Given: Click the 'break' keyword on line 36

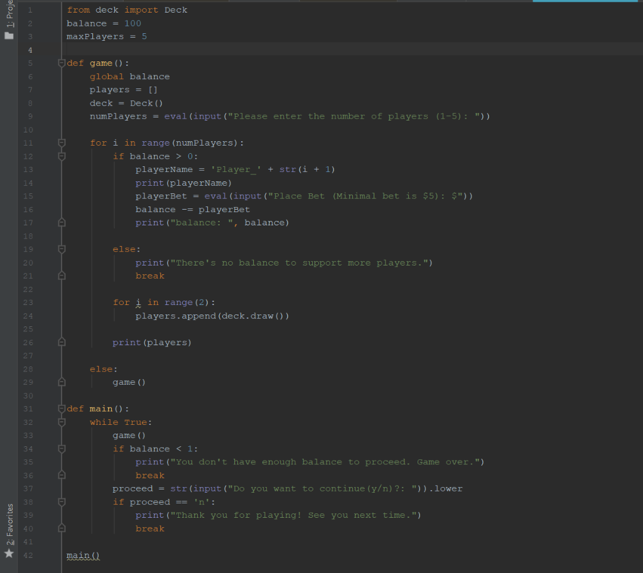Looking at the screenshot, I should pyautogui.click(x=149, y=476).
